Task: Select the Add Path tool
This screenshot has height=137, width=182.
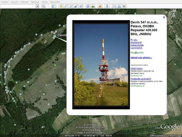Action: pos(71,6)
